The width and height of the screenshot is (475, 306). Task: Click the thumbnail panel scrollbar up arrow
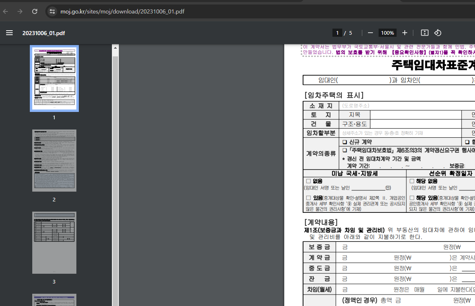[115, 48]
